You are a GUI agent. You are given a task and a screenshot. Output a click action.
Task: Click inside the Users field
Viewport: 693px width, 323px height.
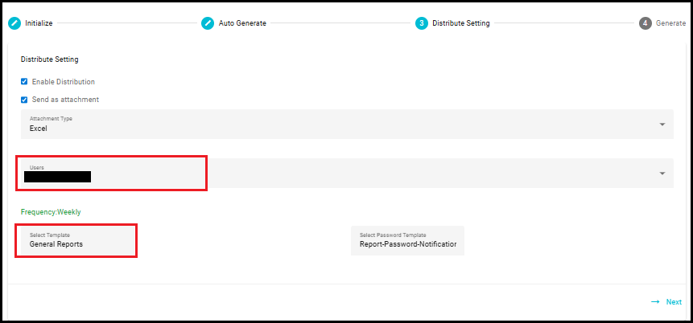pyautogui.click(x=347, y=174)
